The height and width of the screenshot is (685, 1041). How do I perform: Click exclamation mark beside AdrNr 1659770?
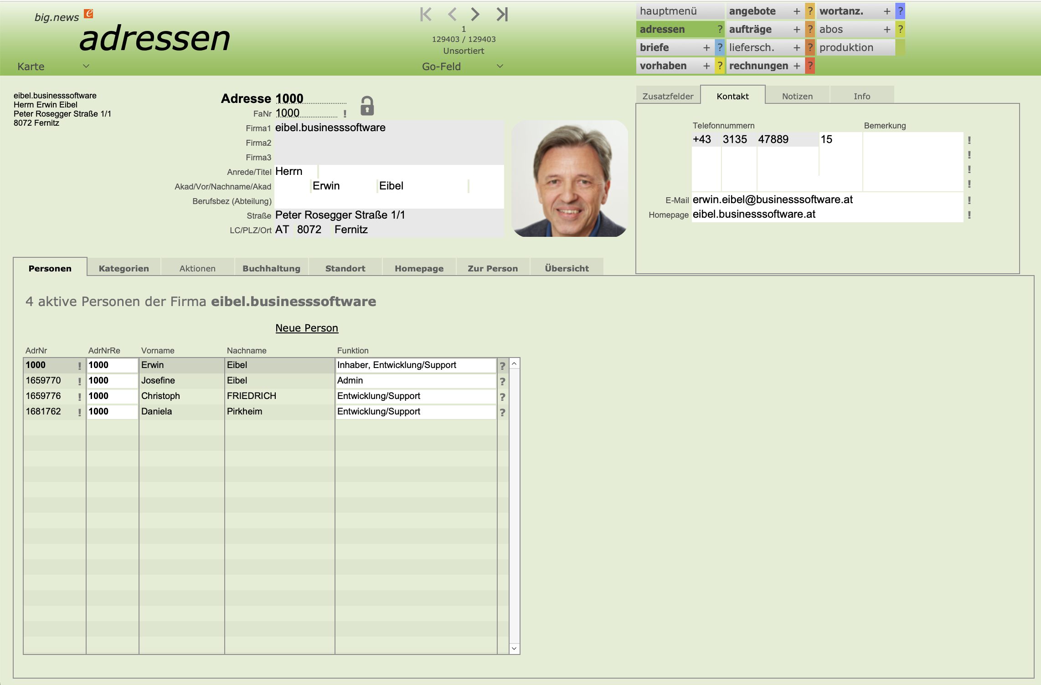pyautogui.click(x=79, y=381)
